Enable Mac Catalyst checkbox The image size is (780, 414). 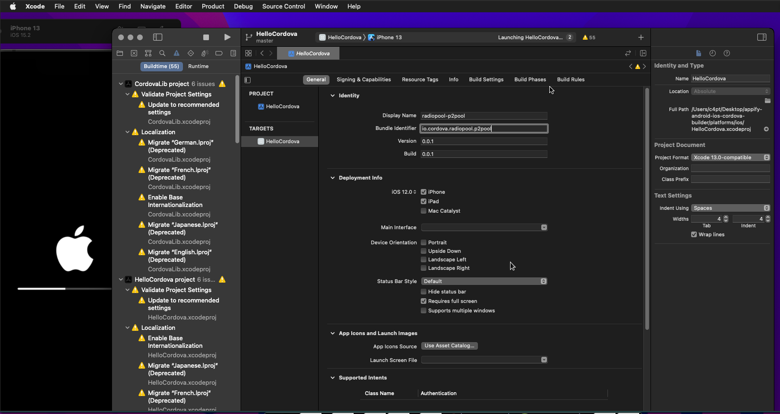tap(424, 211)
